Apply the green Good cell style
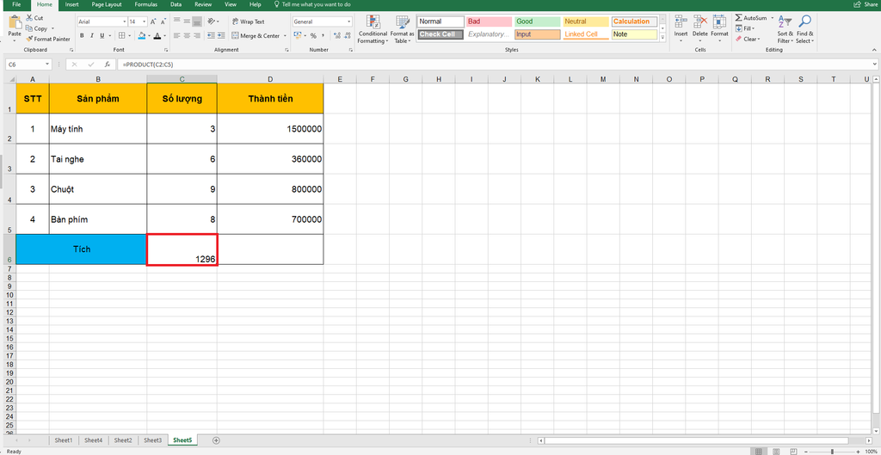The image size is (881, 455). click(538, 22)
